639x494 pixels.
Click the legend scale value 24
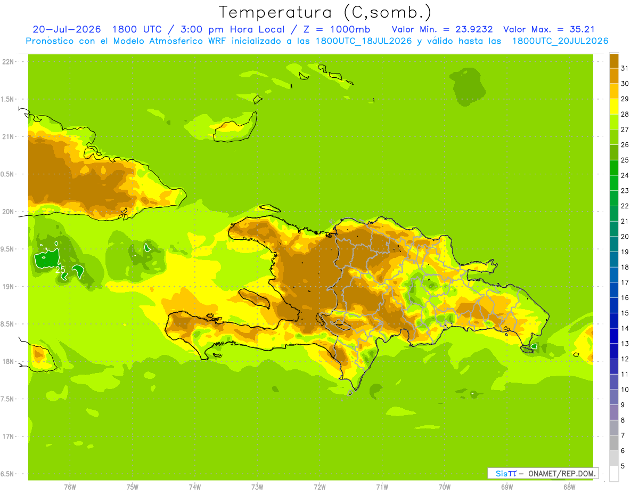pyautogui.click(x=625, y=175)
